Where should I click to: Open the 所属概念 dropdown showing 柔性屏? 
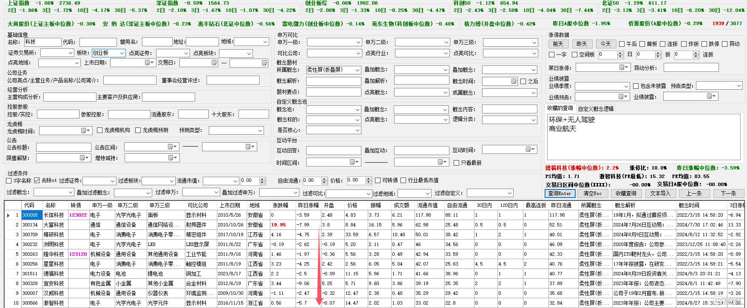358,70
